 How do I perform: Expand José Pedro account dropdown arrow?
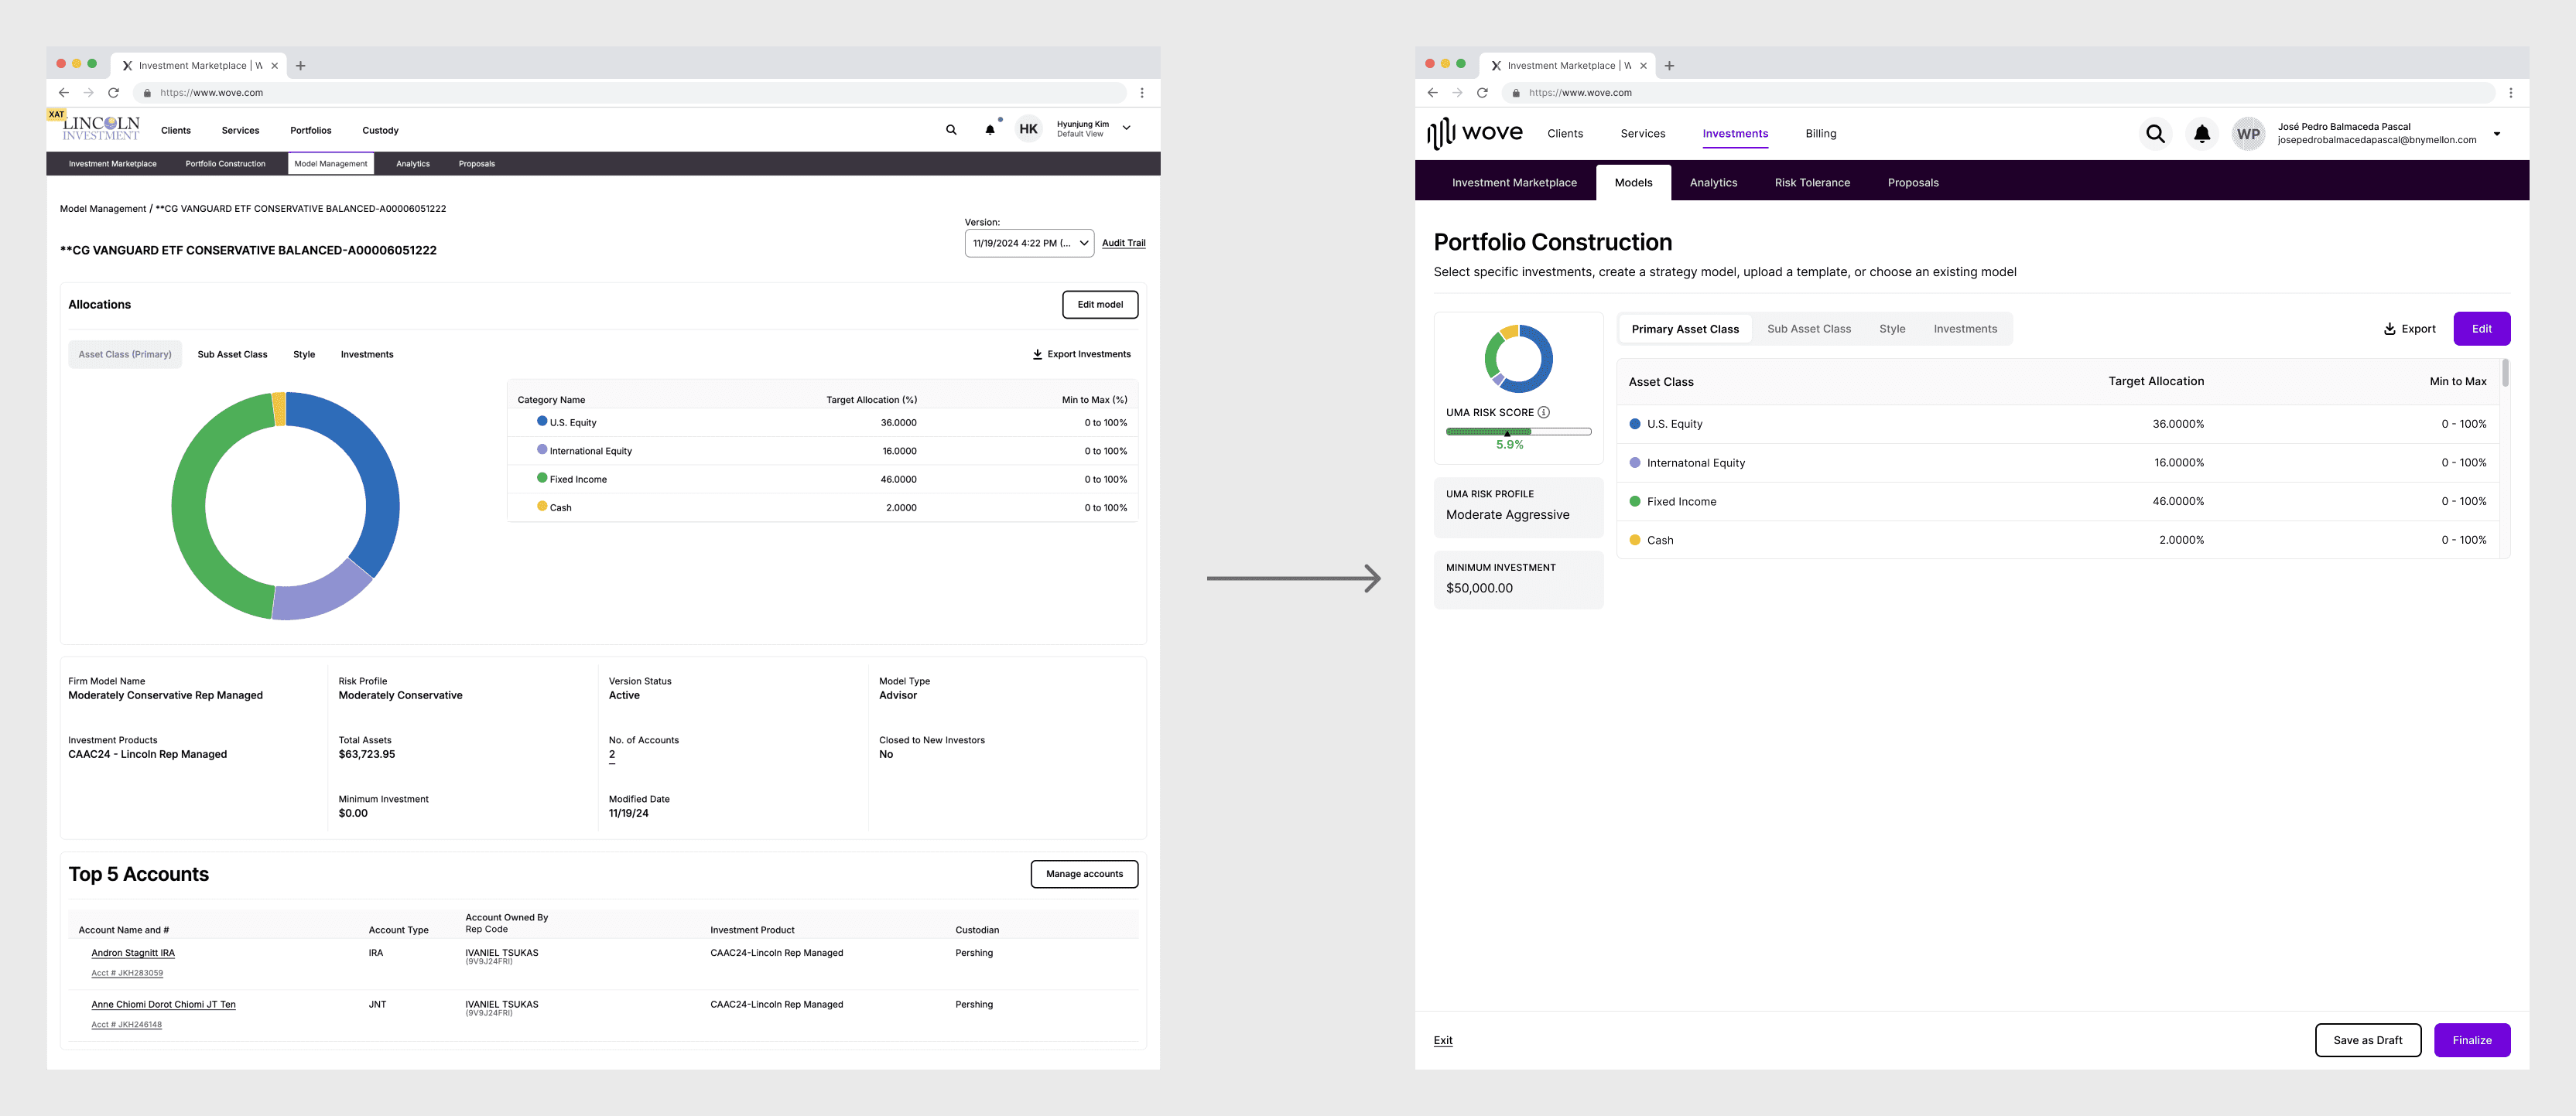point(2497,134)
